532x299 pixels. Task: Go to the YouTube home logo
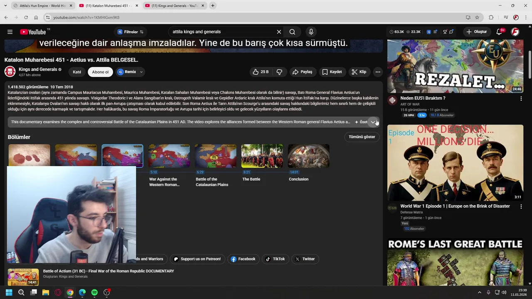point(33,32)
